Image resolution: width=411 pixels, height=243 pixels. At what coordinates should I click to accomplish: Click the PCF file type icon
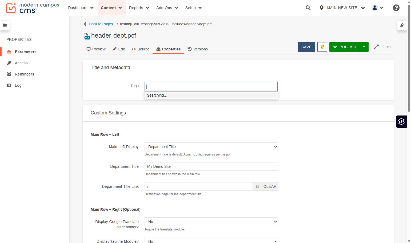(x=87, y=36)
